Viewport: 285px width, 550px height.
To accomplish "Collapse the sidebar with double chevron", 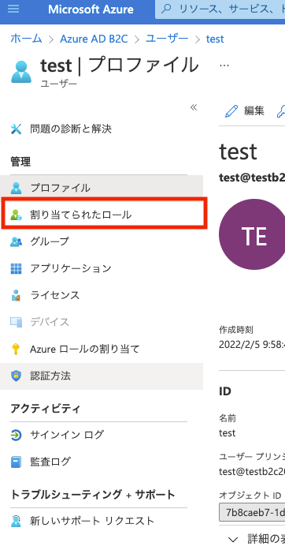I will click(x=194, y=107).
